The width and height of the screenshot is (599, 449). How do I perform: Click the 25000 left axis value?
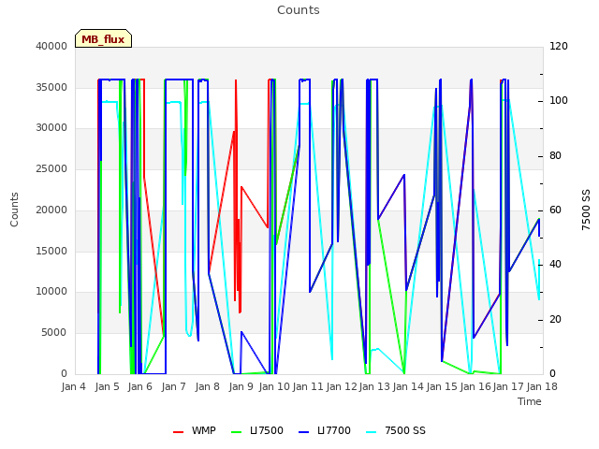pyautogui.click(x=51, y=168)
